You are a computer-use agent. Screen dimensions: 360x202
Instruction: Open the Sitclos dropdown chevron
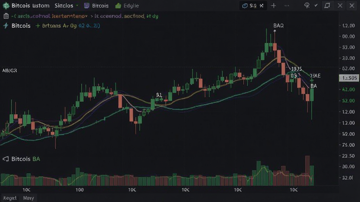pos(77,6)
